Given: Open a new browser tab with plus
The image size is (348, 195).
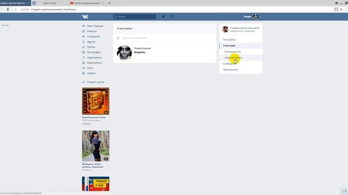Looking at the screenshot, I should (109, 3).
